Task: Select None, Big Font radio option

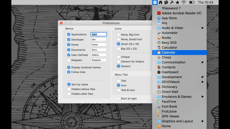Action: coord(118,35)
